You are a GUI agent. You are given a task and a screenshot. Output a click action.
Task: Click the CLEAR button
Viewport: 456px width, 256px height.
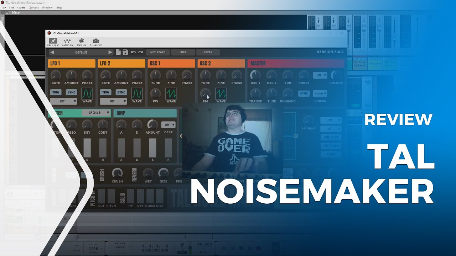coord(208,52)
